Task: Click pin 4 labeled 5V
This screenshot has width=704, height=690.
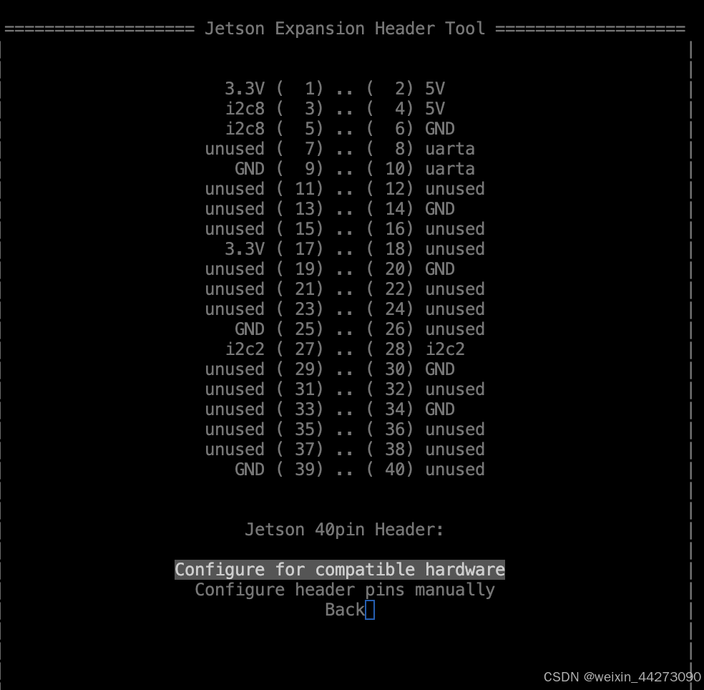Action: [406, 108]
